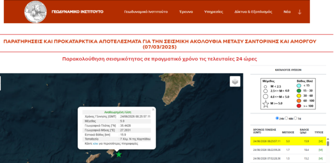Screen dimensions: 335x163
Task: Close the earthquake info popup
Action: pyautogui.click(x=153, y=109)
